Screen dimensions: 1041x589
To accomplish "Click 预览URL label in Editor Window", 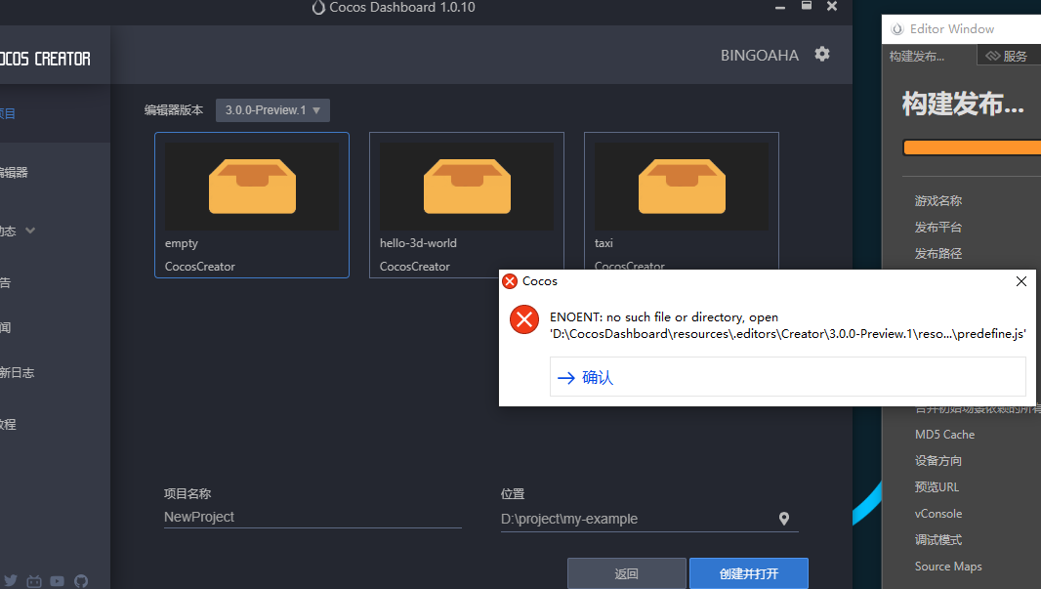I will coord(937,486).
